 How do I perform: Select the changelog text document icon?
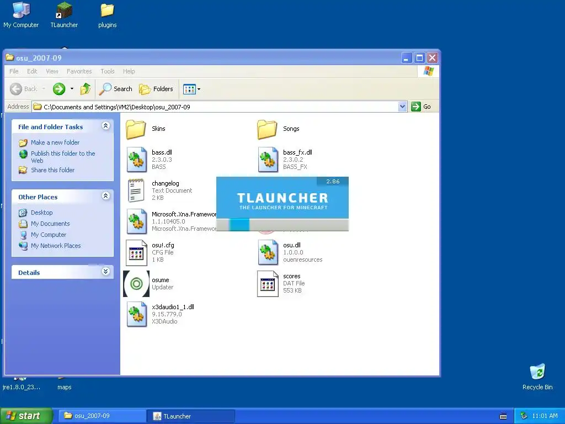click(136, 190)
